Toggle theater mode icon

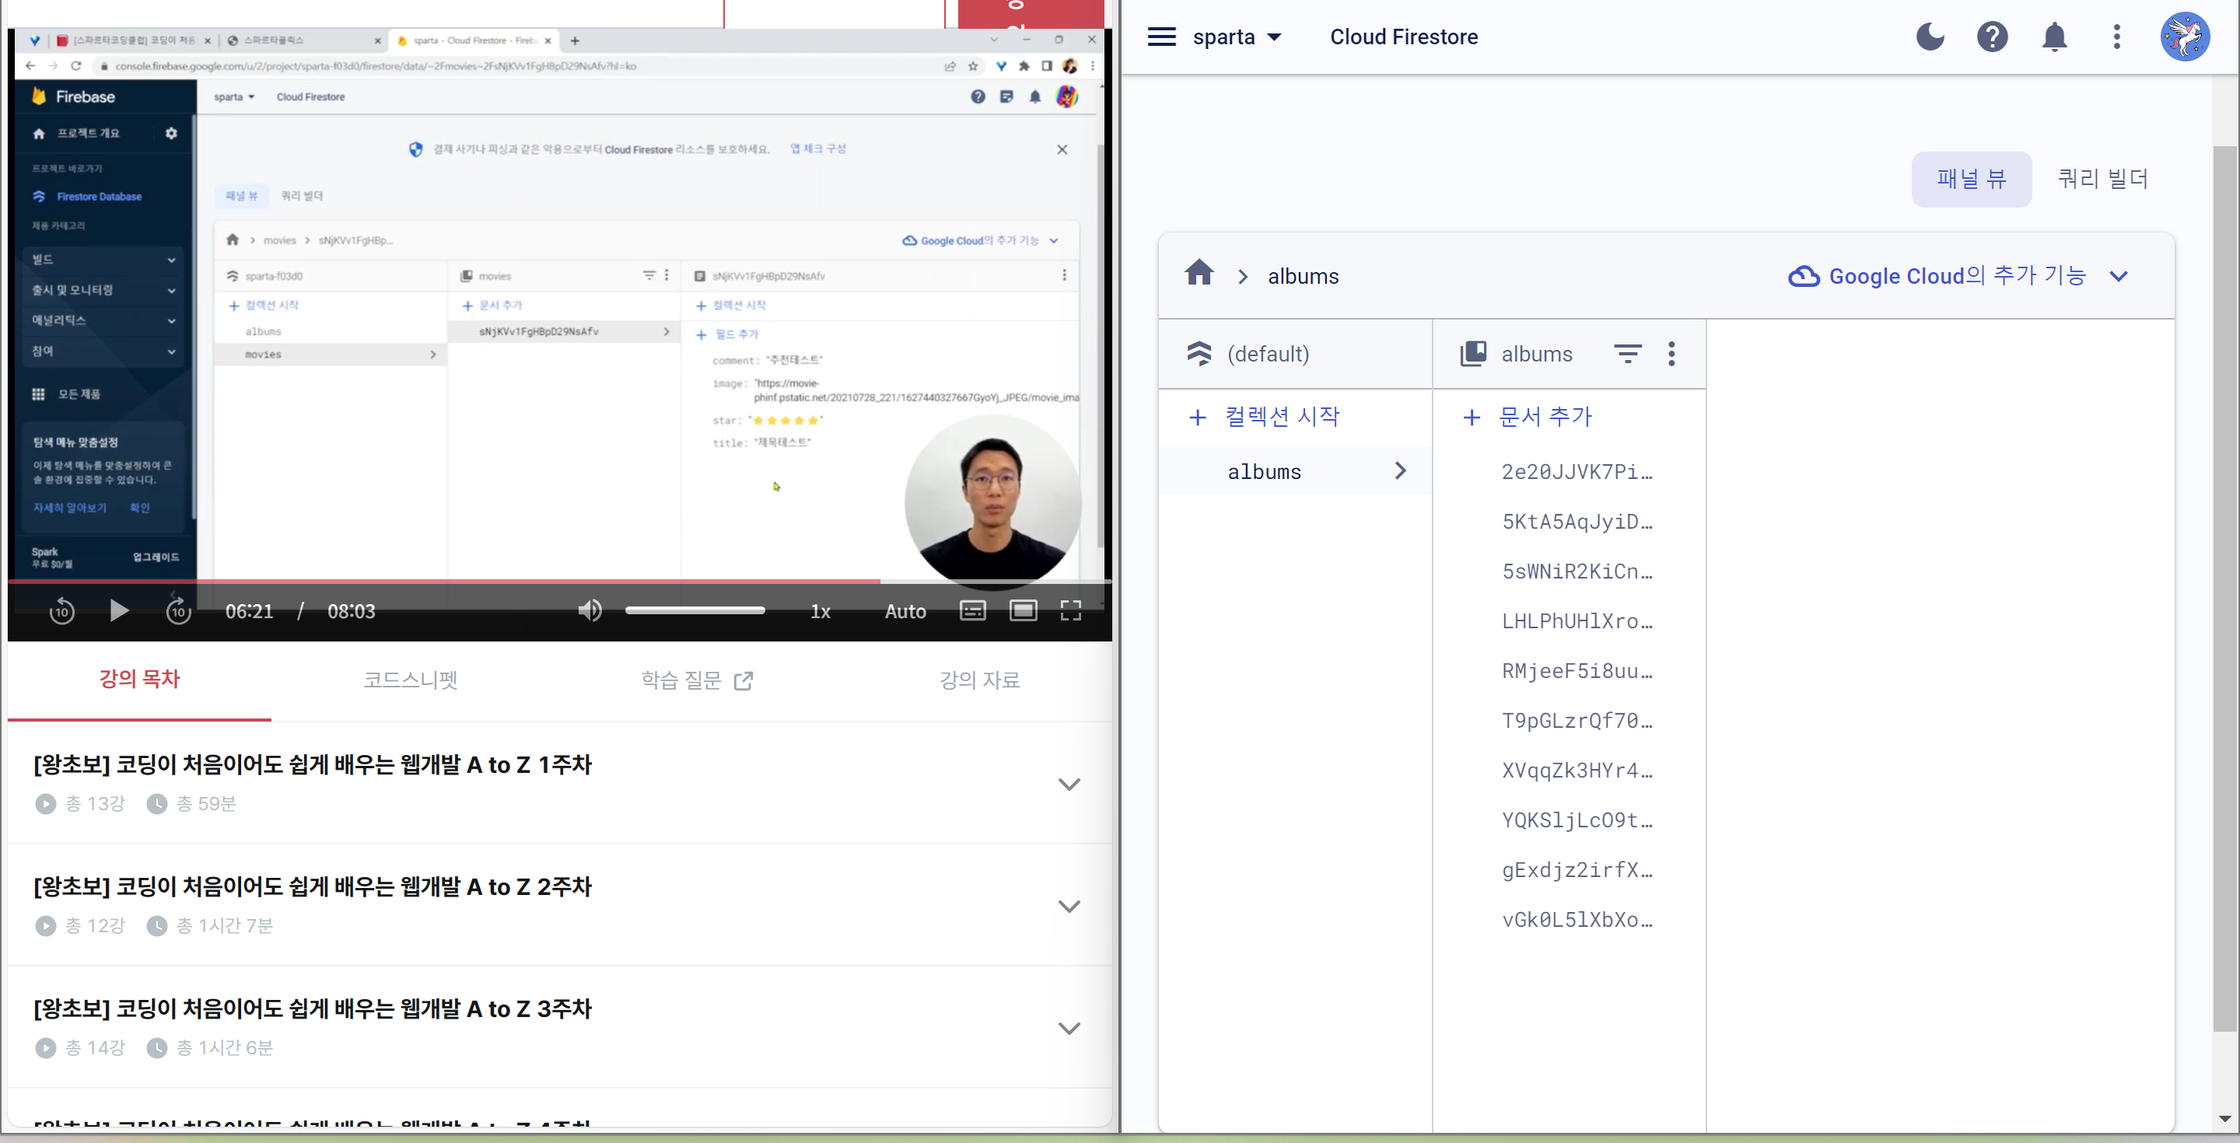point(1023,611)
